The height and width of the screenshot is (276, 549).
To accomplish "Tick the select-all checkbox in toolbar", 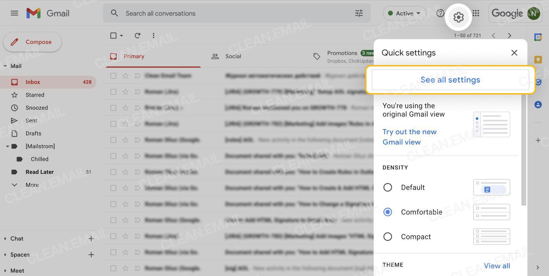I will 113,36.
